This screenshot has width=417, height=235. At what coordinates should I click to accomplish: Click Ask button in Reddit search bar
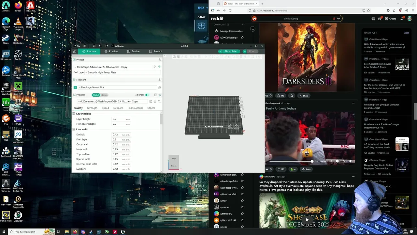(336, 19)
